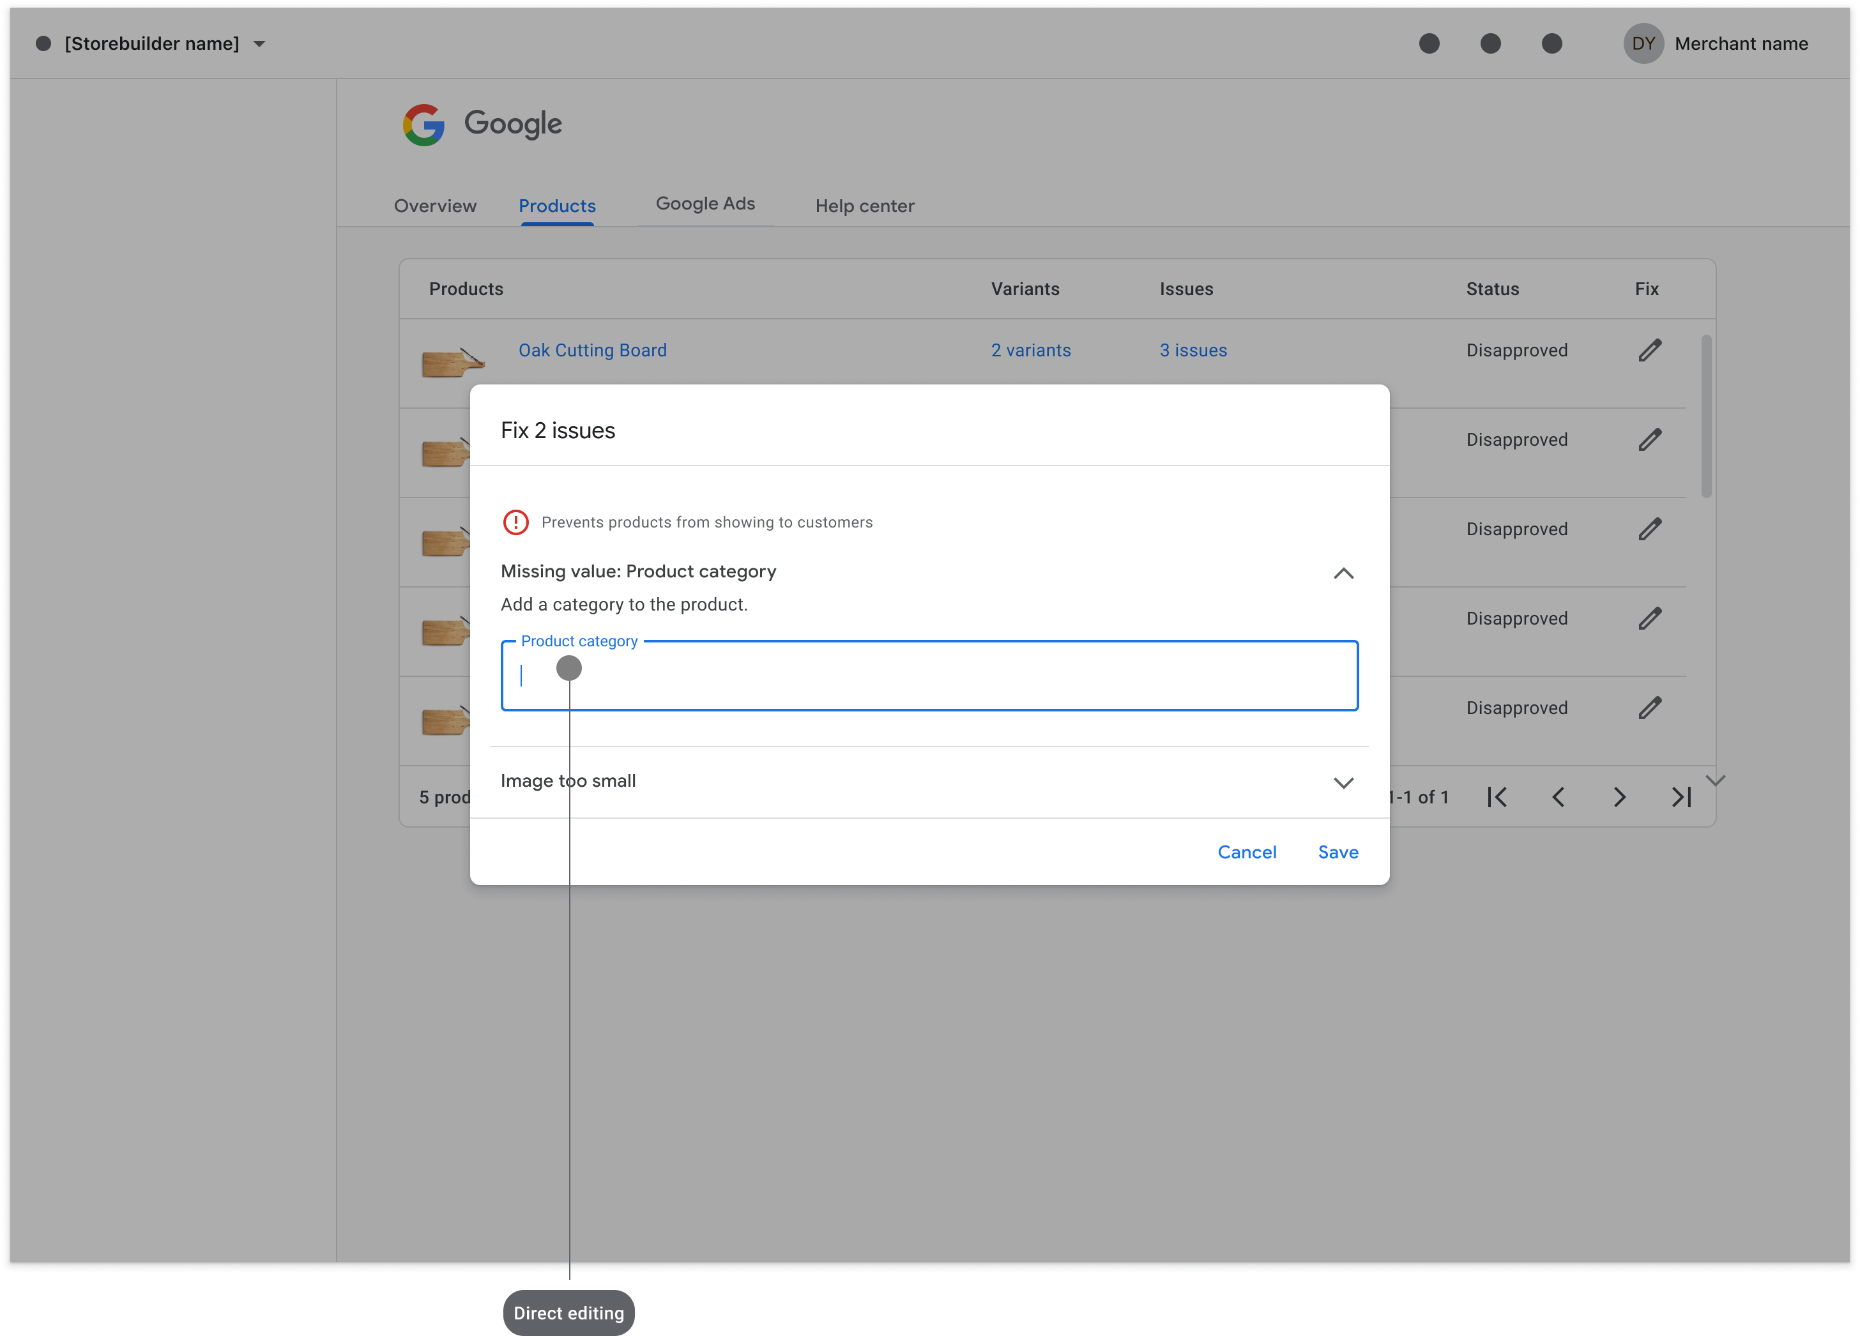Viewport: 1860px width, 1336px height.
Task: Open the Oak Cutting Board product link
Action: (x=592, y=350)
